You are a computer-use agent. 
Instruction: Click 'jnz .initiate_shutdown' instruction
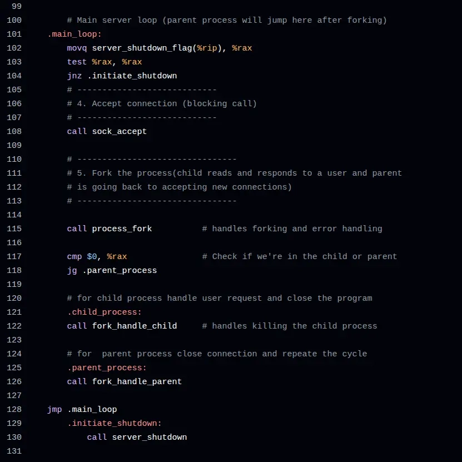click(122, 76)
